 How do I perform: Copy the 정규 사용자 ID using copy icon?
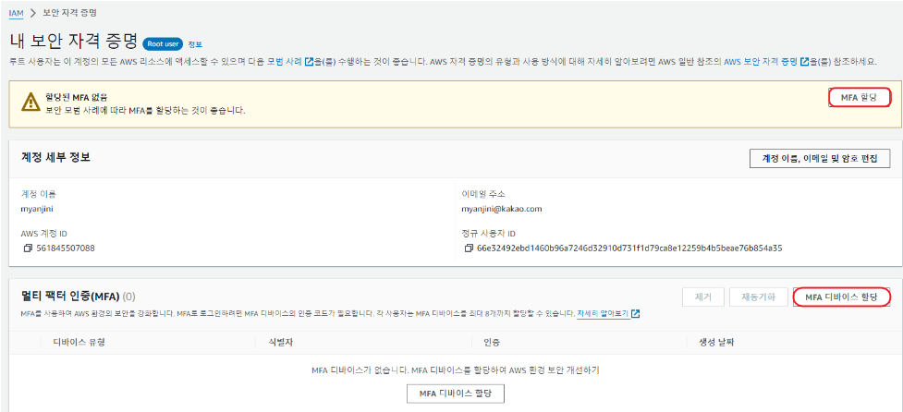tap(469, 248)
